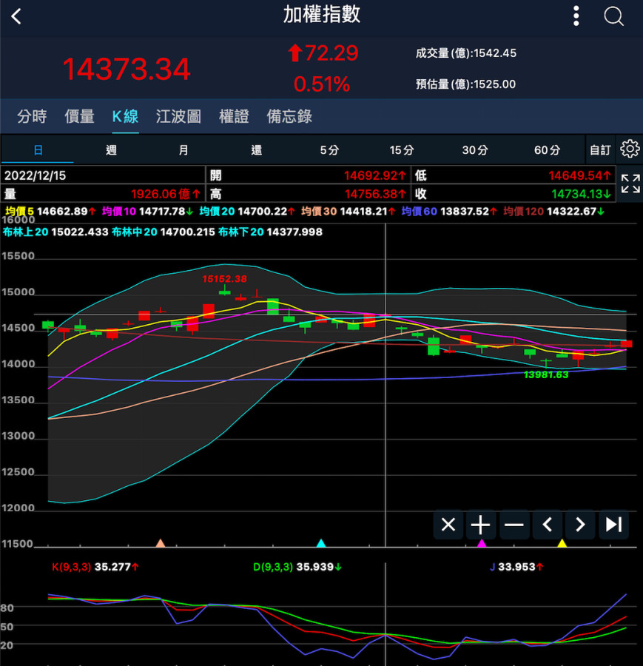Move crosshair to previous candle

click(x=547, y=525)
